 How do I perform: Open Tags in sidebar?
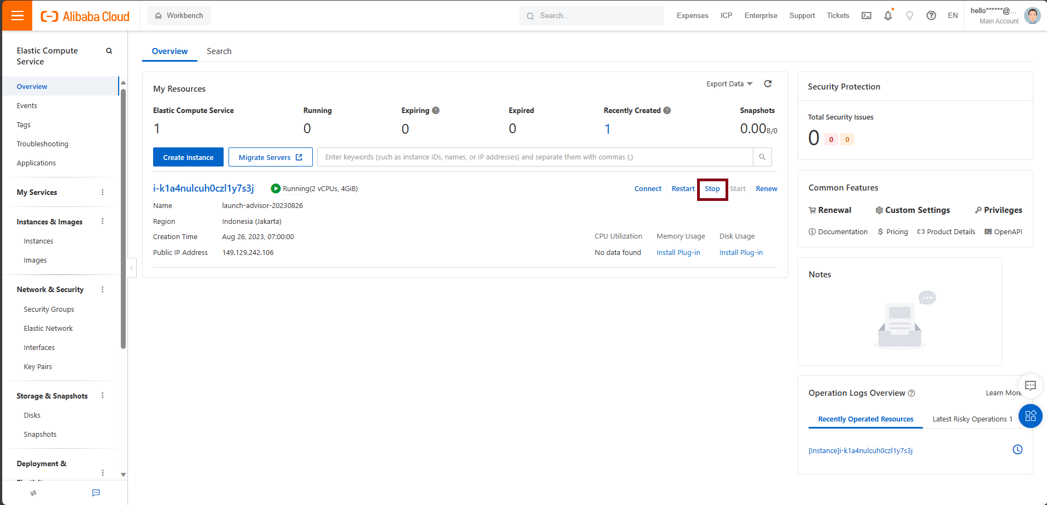(24, 125)
